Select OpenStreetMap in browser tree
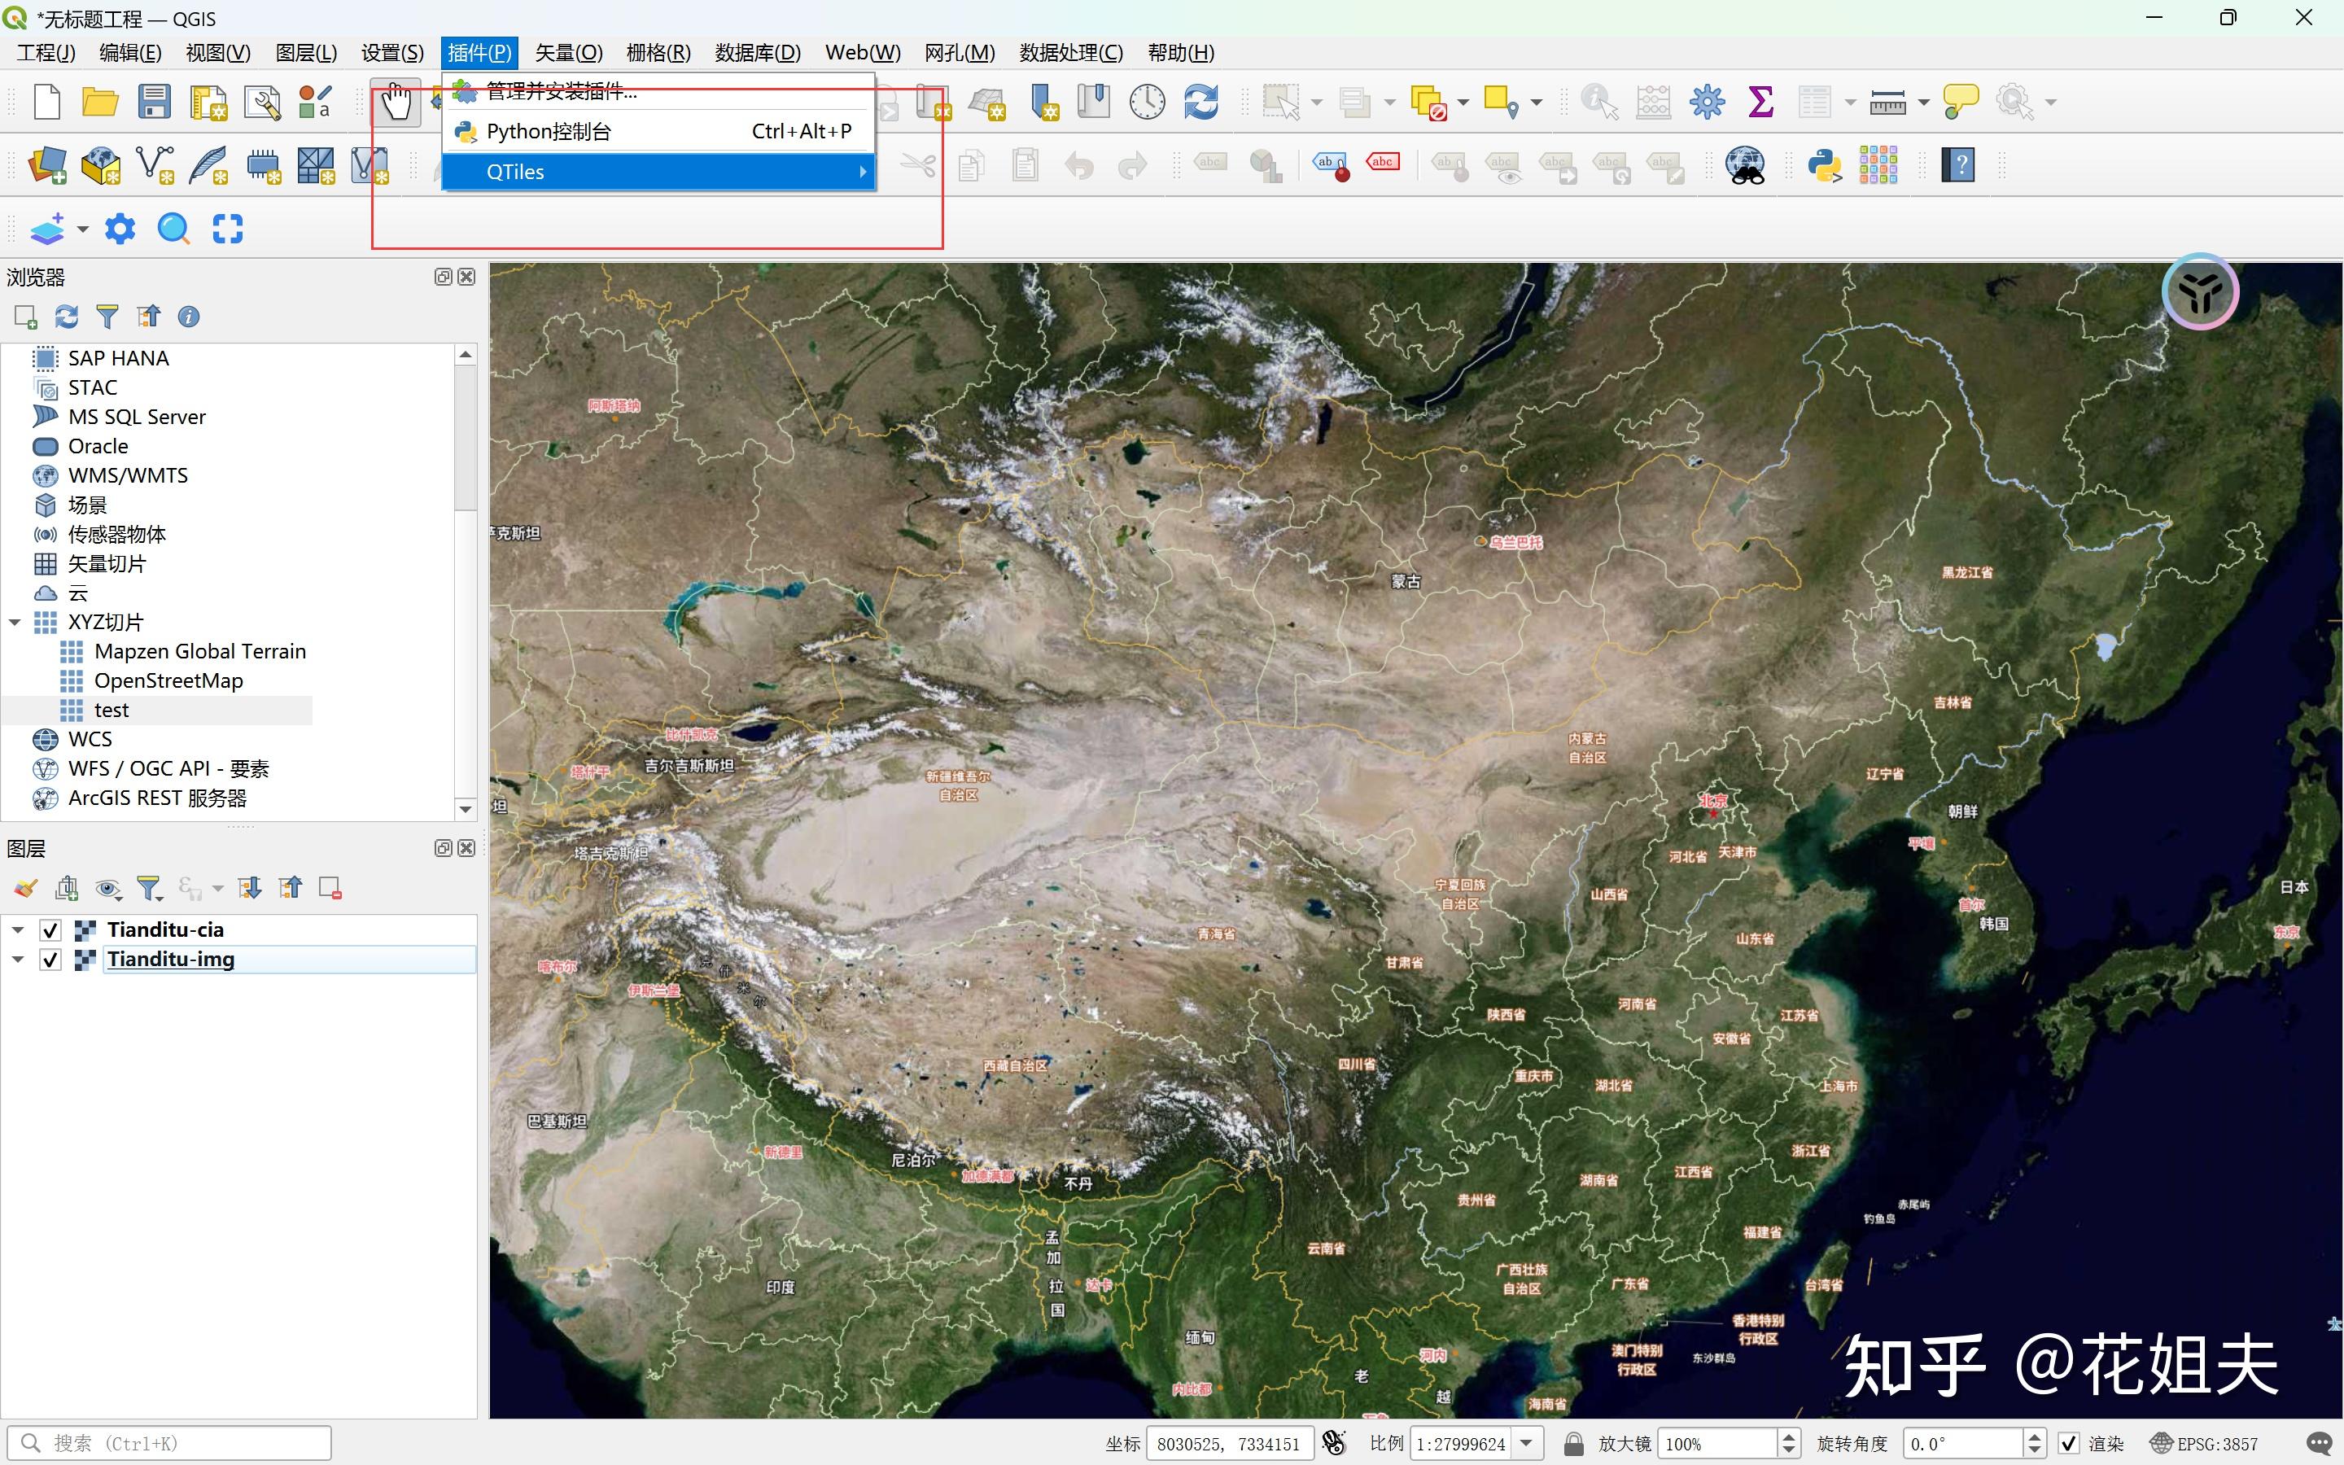This screenshot has width=2344, height=1465. click(168, 681)
